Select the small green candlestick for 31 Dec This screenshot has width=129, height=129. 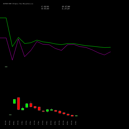click(76, 116)
